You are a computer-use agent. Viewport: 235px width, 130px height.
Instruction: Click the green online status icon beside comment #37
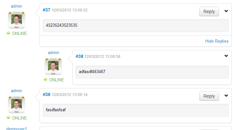[x=8, y=33]
